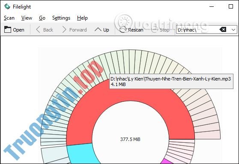
Task: Open the Scan menu
Action: [9, 18]
